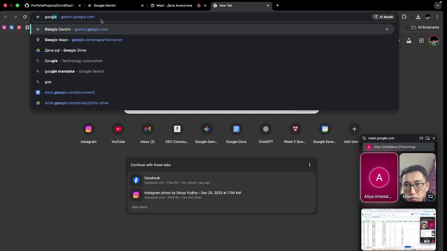Close the Meet - Дата Аналитика tab
This screenshot has width=447, height=251.
click(205, 6)
